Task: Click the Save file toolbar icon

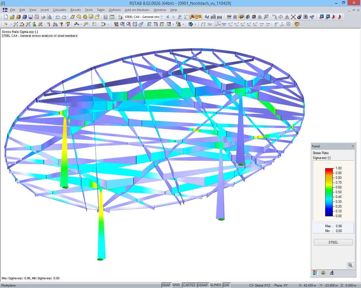Action: pyautogui.click(x=30, y=17)
